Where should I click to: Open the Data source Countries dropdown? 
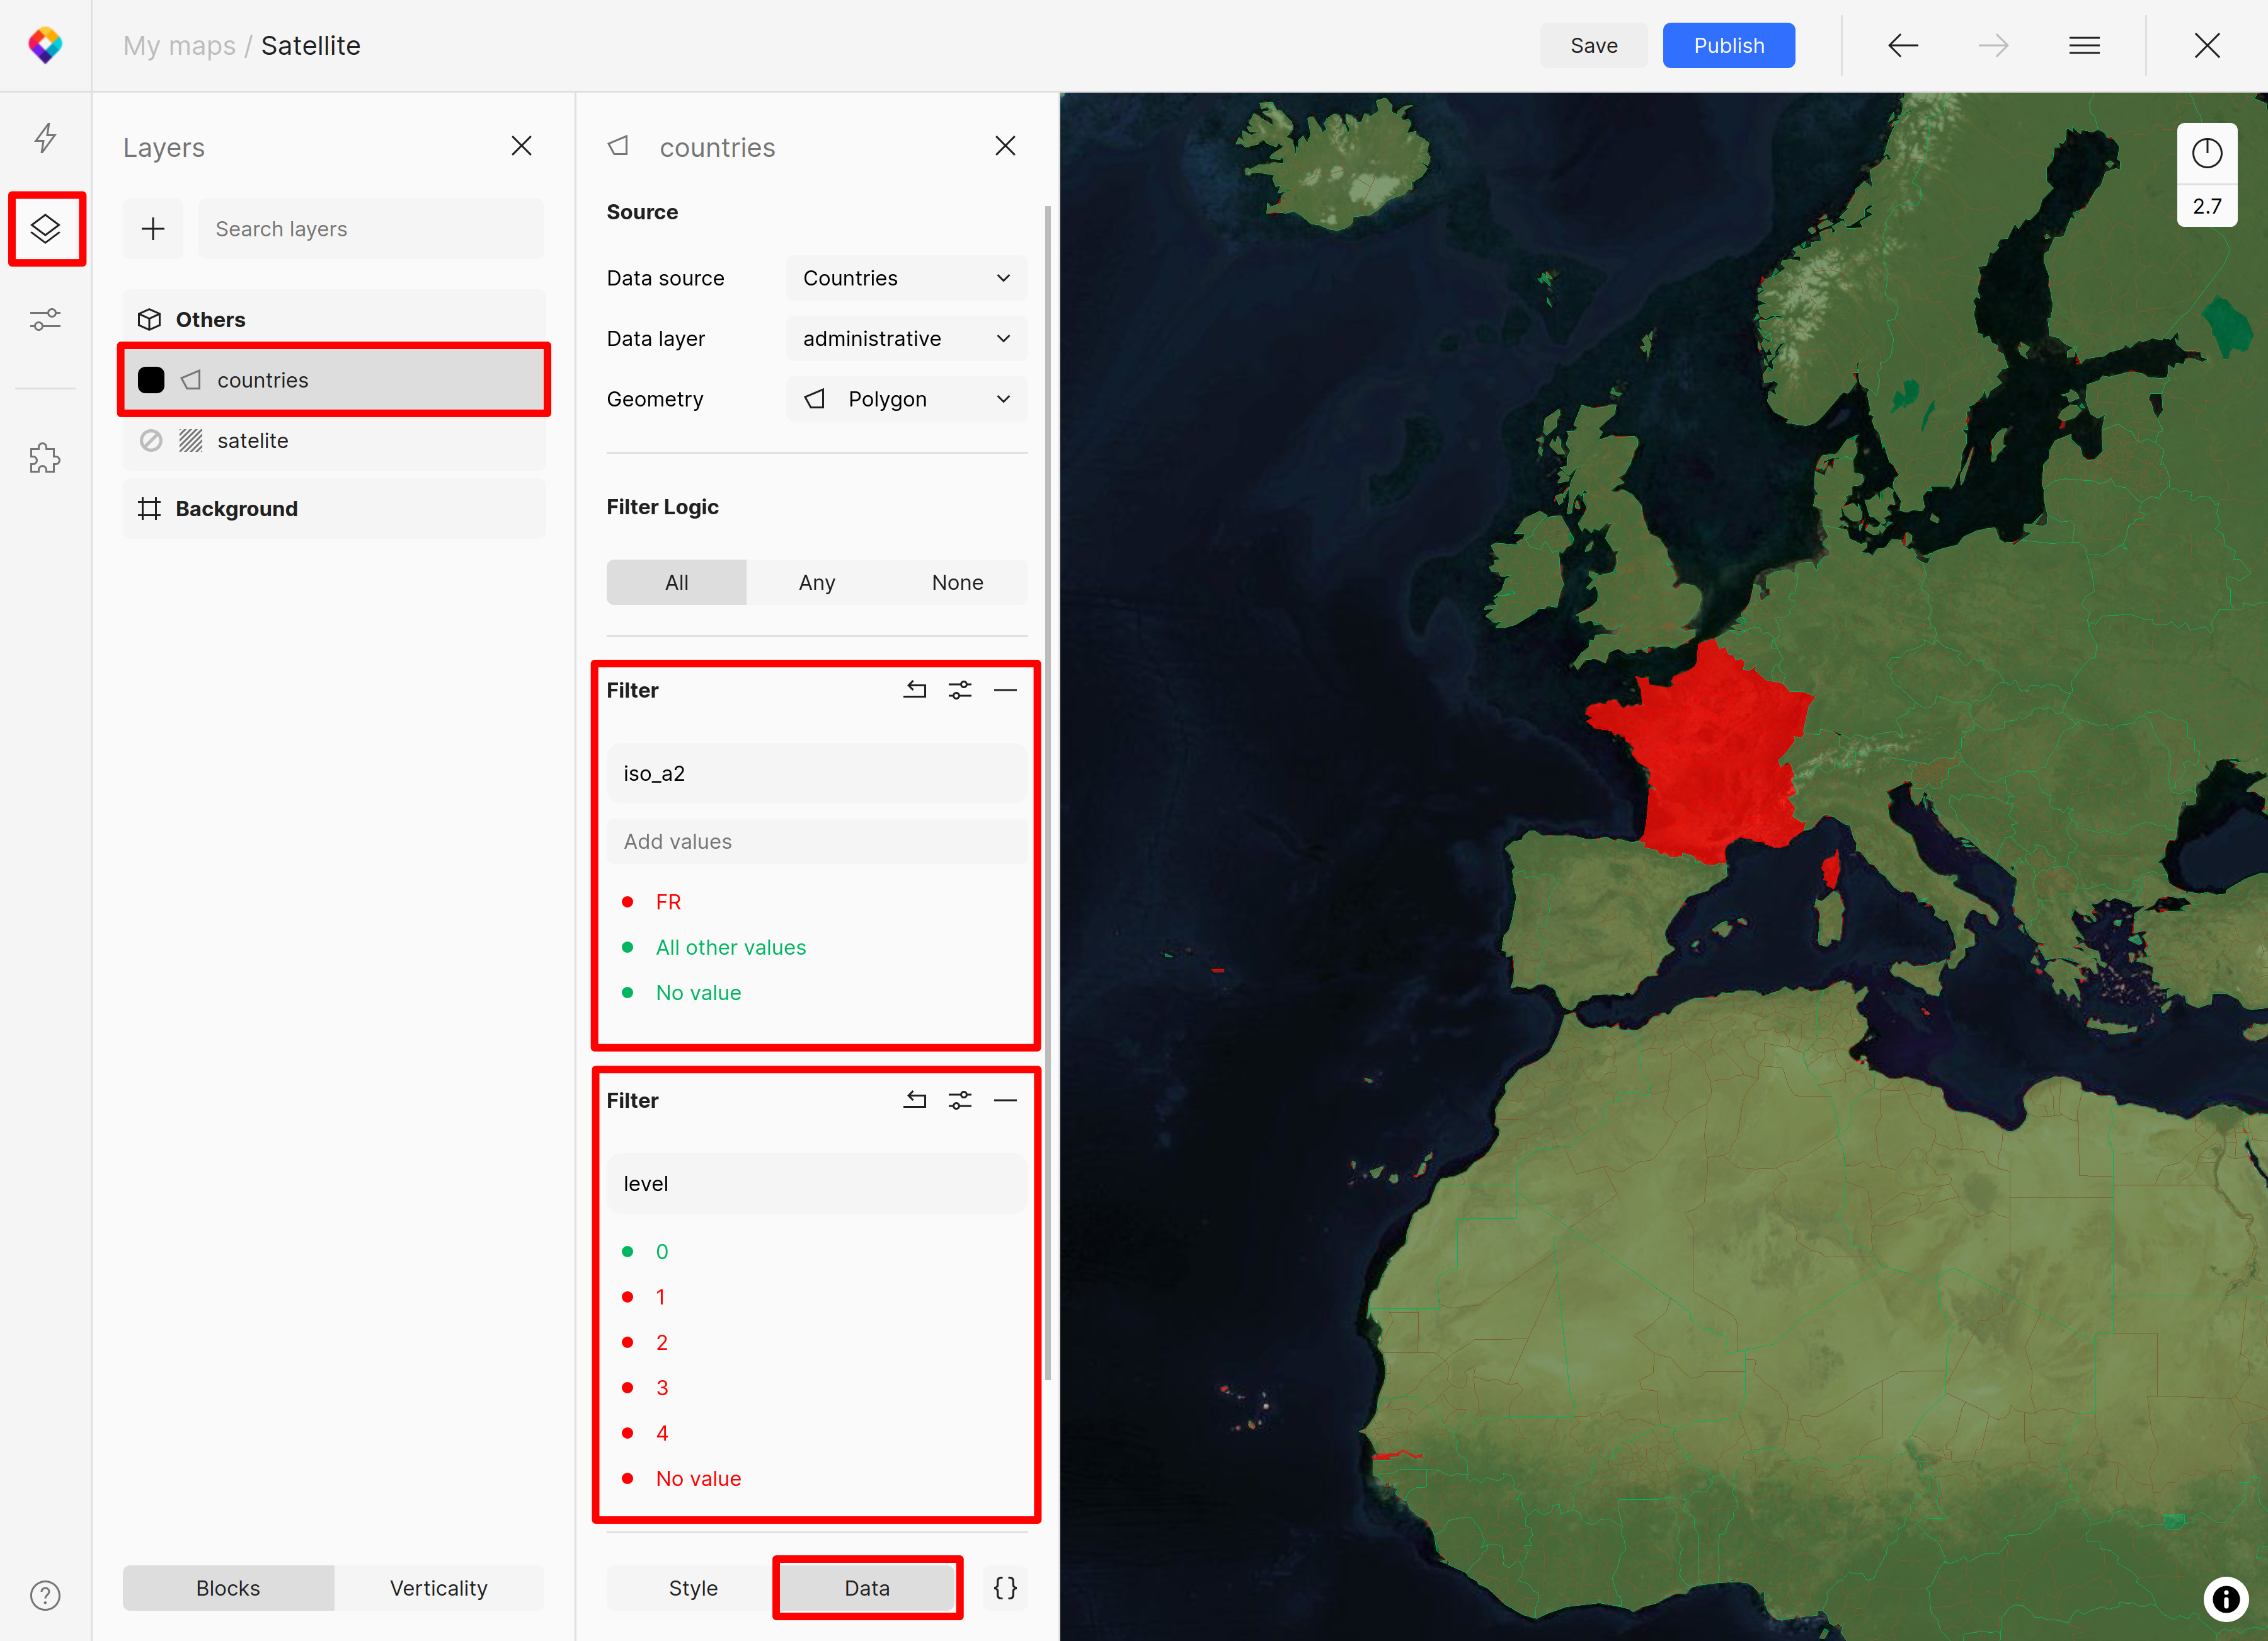pyautogui.click(x=906, y=278)
